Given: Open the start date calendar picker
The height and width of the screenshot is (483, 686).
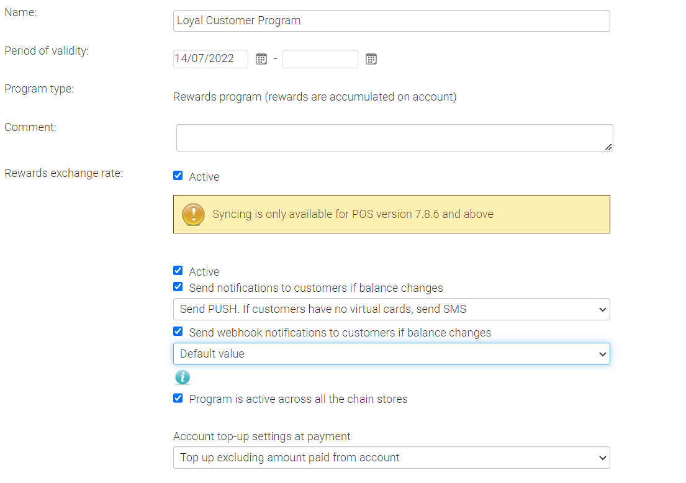Looking at the screenshot, I should point(261,59).
